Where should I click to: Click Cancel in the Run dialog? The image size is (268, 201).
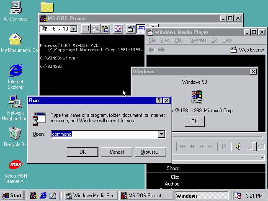pos(116,152)
